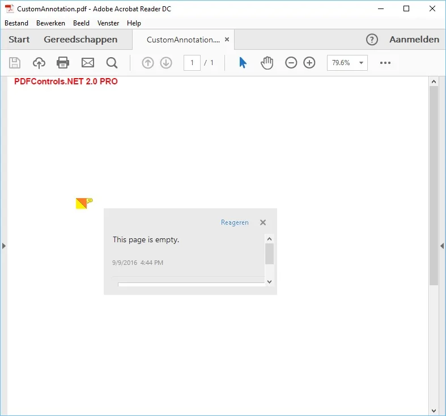Choose the Selection arrow tool

[x=243, y=63]
